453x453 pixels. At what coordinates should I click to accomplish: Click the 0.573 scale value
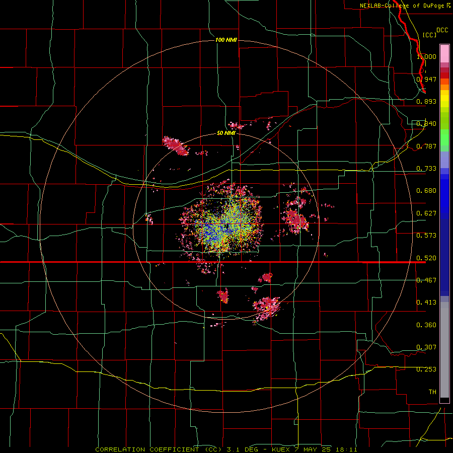[426, 236]
